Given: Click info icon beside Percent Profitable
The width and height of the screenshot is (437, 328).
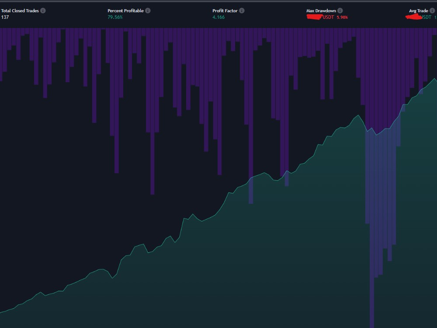Looking at the screenshot, I should [148, 10].
